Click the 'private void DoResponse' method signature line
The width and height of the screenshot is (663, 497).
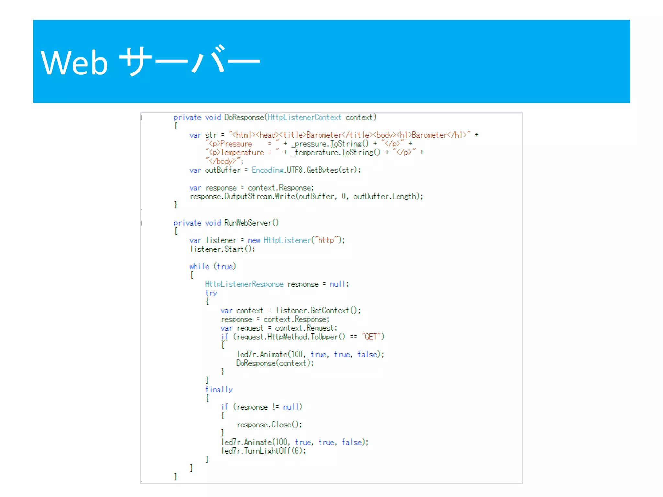click(275, 117)
